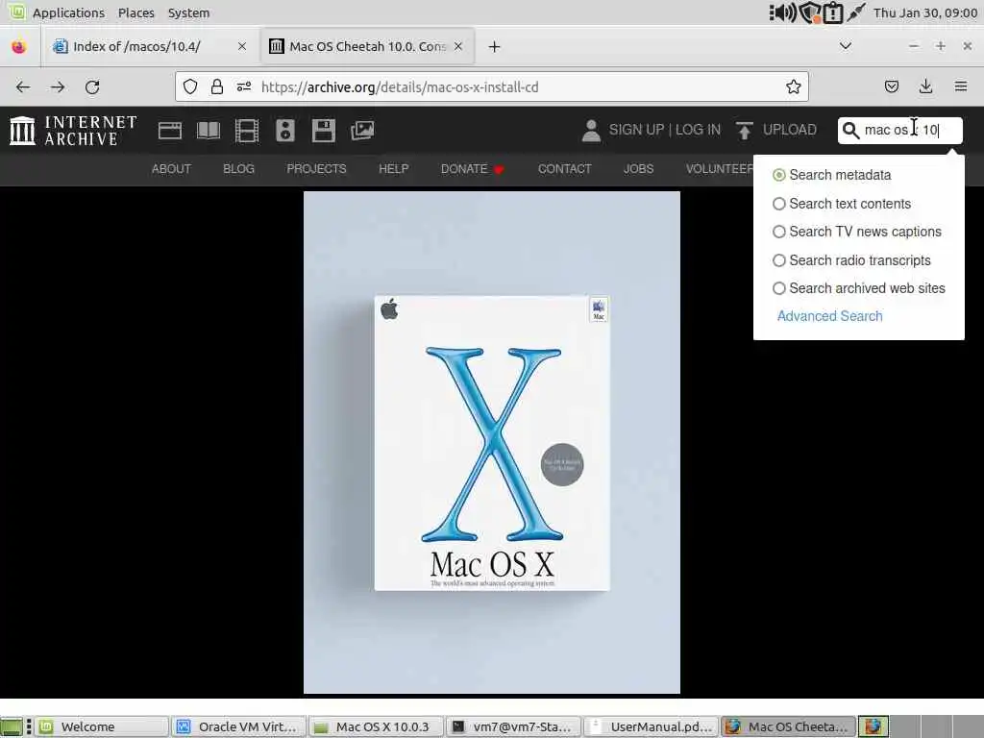This screenshot has width=984, height=738.
Task: Open the Audio speaker icon
Action: coord(284,131)
